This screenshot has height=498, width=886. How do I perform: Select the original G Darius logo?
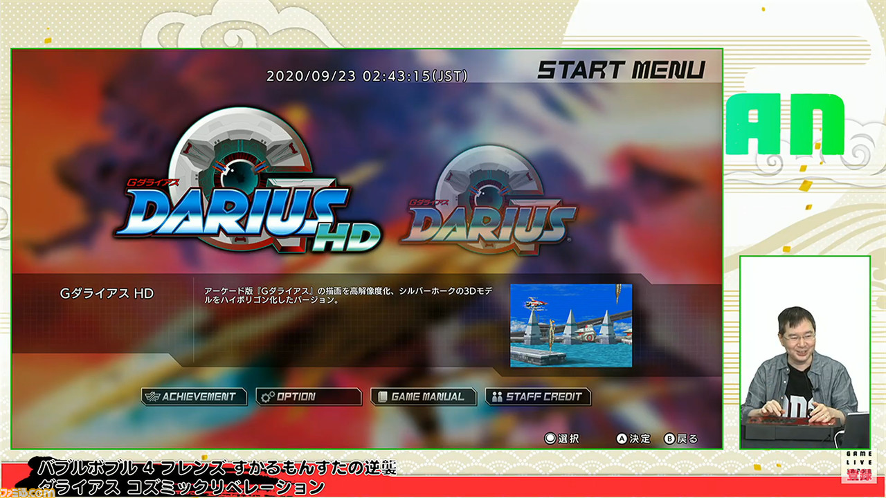pyautogui.click(x=488, y=199)
